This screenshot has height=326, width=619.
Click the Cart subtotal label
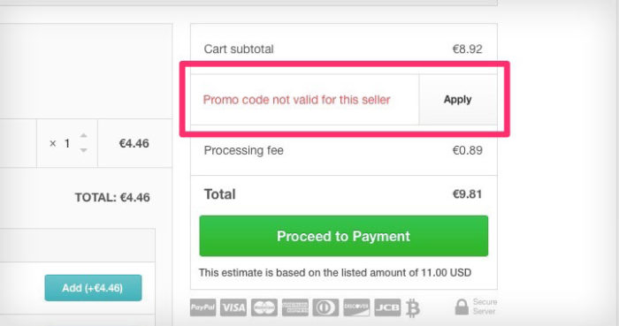click(239, 49)
